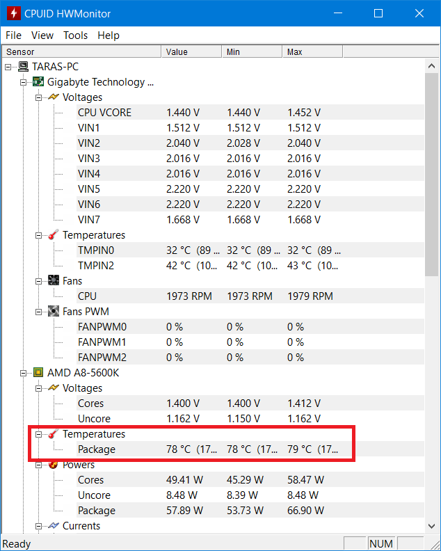Click the vertical scrollbar thumb
This screenshot has width=441, height=551.
tap(431, 175)
